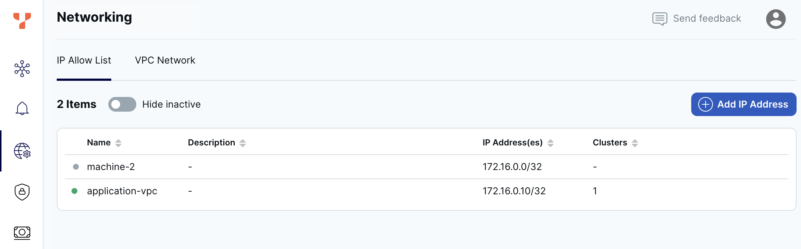Open Send feedback
Image resolution: width=801 pixels, height=249 pixels.
[707, 18]
